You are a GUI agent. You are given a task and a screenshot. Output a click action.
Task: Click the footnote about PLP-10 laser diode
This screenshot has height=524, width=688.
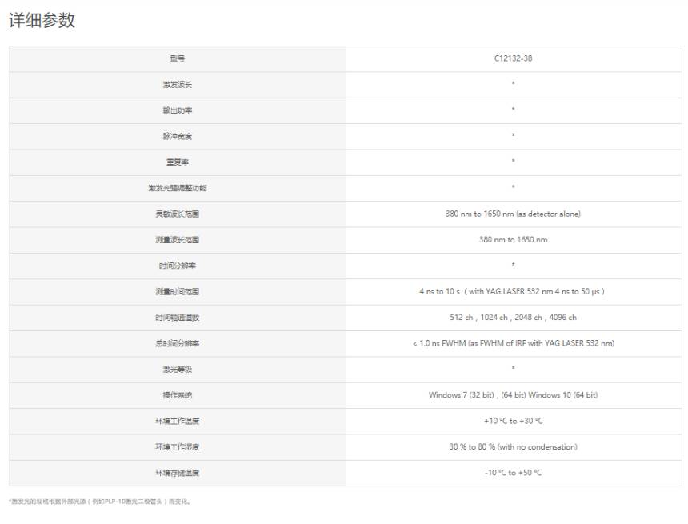click(x=100, y=502)
